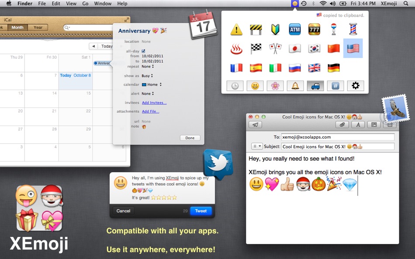Pick the Japanese beginner symbol emoji
This screenshot has width=415, height=259.
[x=275, y=29]
